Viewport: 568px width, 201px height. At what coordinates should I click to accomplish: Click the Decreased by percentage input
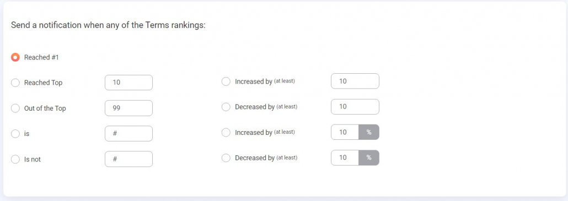click(x=345, y=157)
